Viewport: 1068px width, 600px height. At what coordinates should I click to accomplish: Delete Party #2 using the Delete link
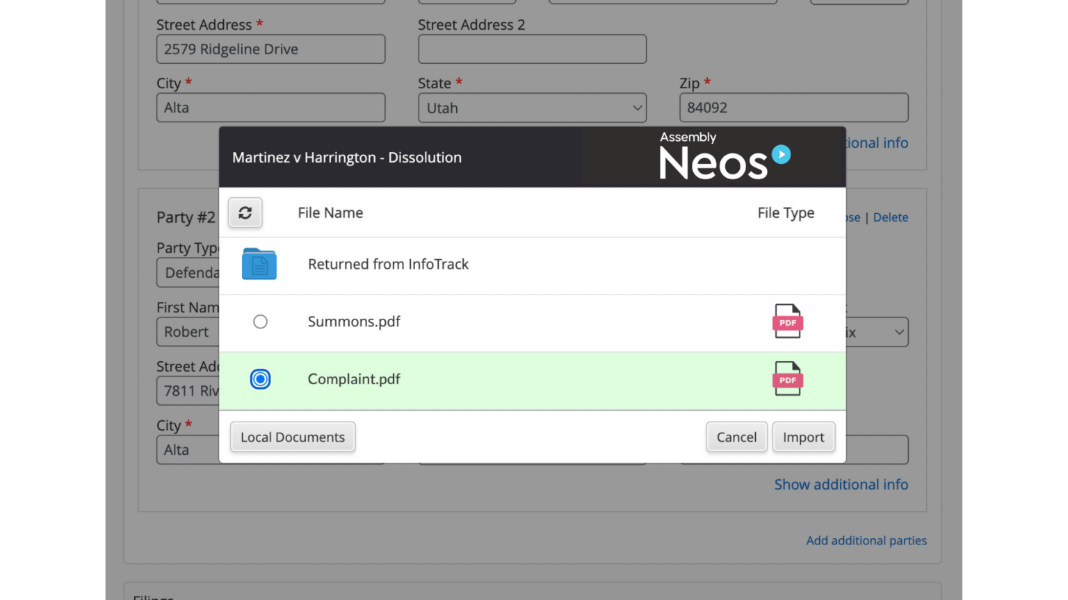pyautogui.click(x=891, y=217)
